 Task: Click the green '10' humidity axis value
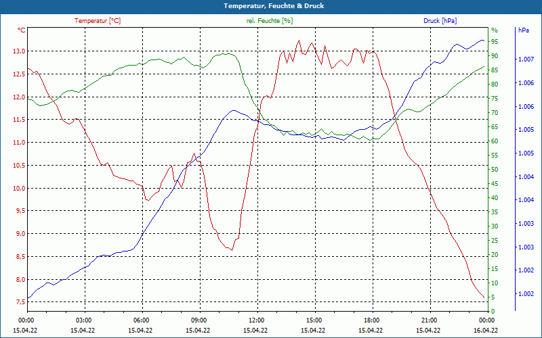click(495, 283)
